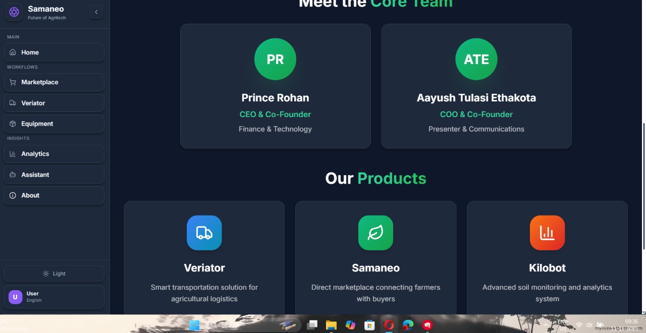Open the Kilobot product card title

[x=547, y=268]
